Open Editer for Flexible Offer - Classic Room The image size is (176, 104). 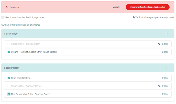click(165, 44)
